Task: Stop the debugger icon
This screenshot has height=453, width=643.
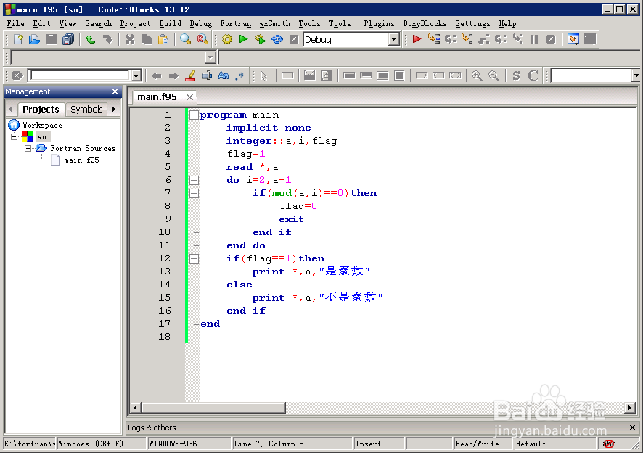Action: 551,39
